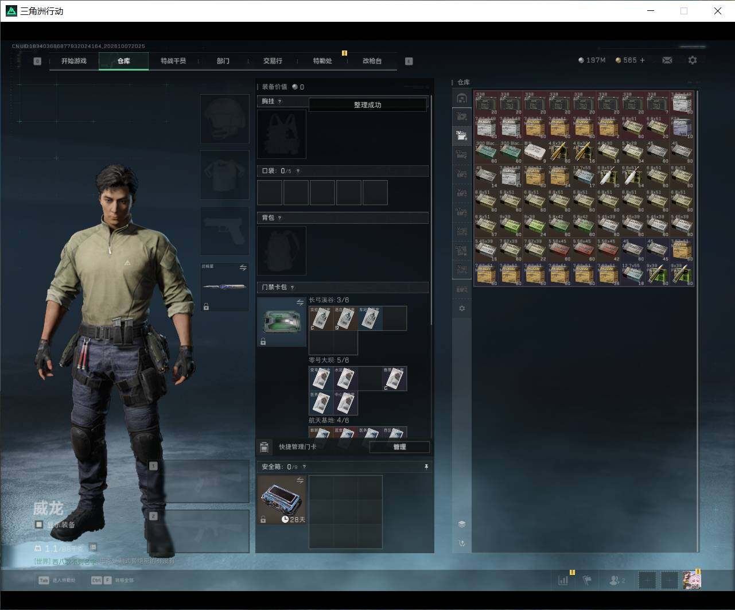
Task: Click the help icon next to 安全箱
Action: click(304, 467)
